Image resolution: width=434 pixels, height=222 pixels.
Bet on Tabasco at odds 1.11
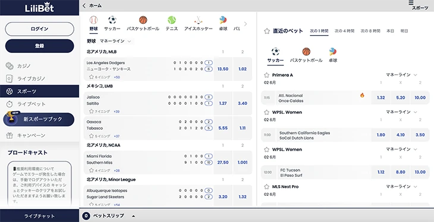(243, 128)
